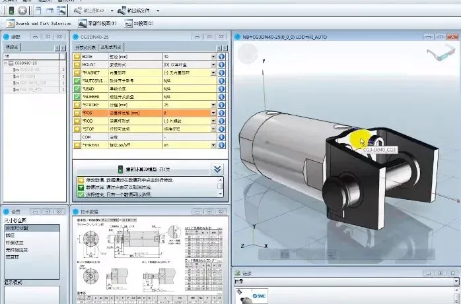Viewport: 461px width, 304px height.
Task: Open the *STOP value dropdown
Action: click(x=213, y=129)
